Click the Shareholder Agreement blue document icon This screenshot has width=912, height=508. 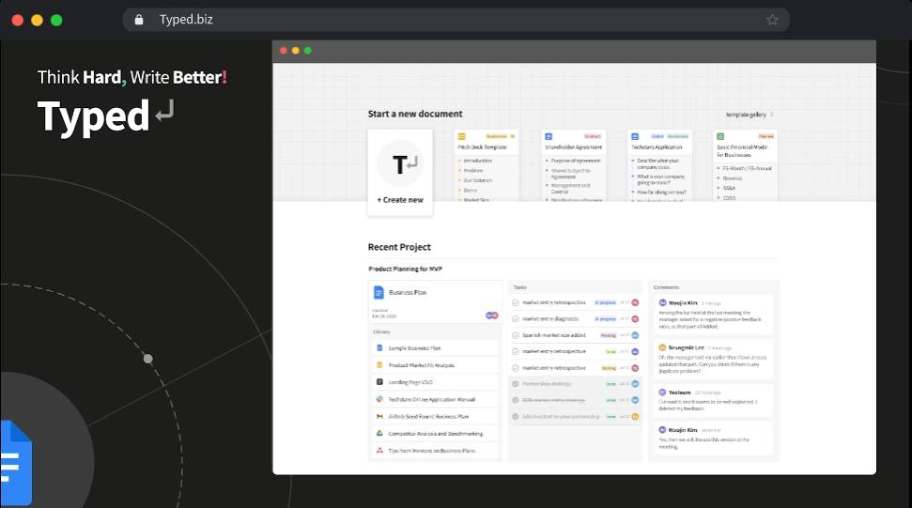tap(548, 136)
